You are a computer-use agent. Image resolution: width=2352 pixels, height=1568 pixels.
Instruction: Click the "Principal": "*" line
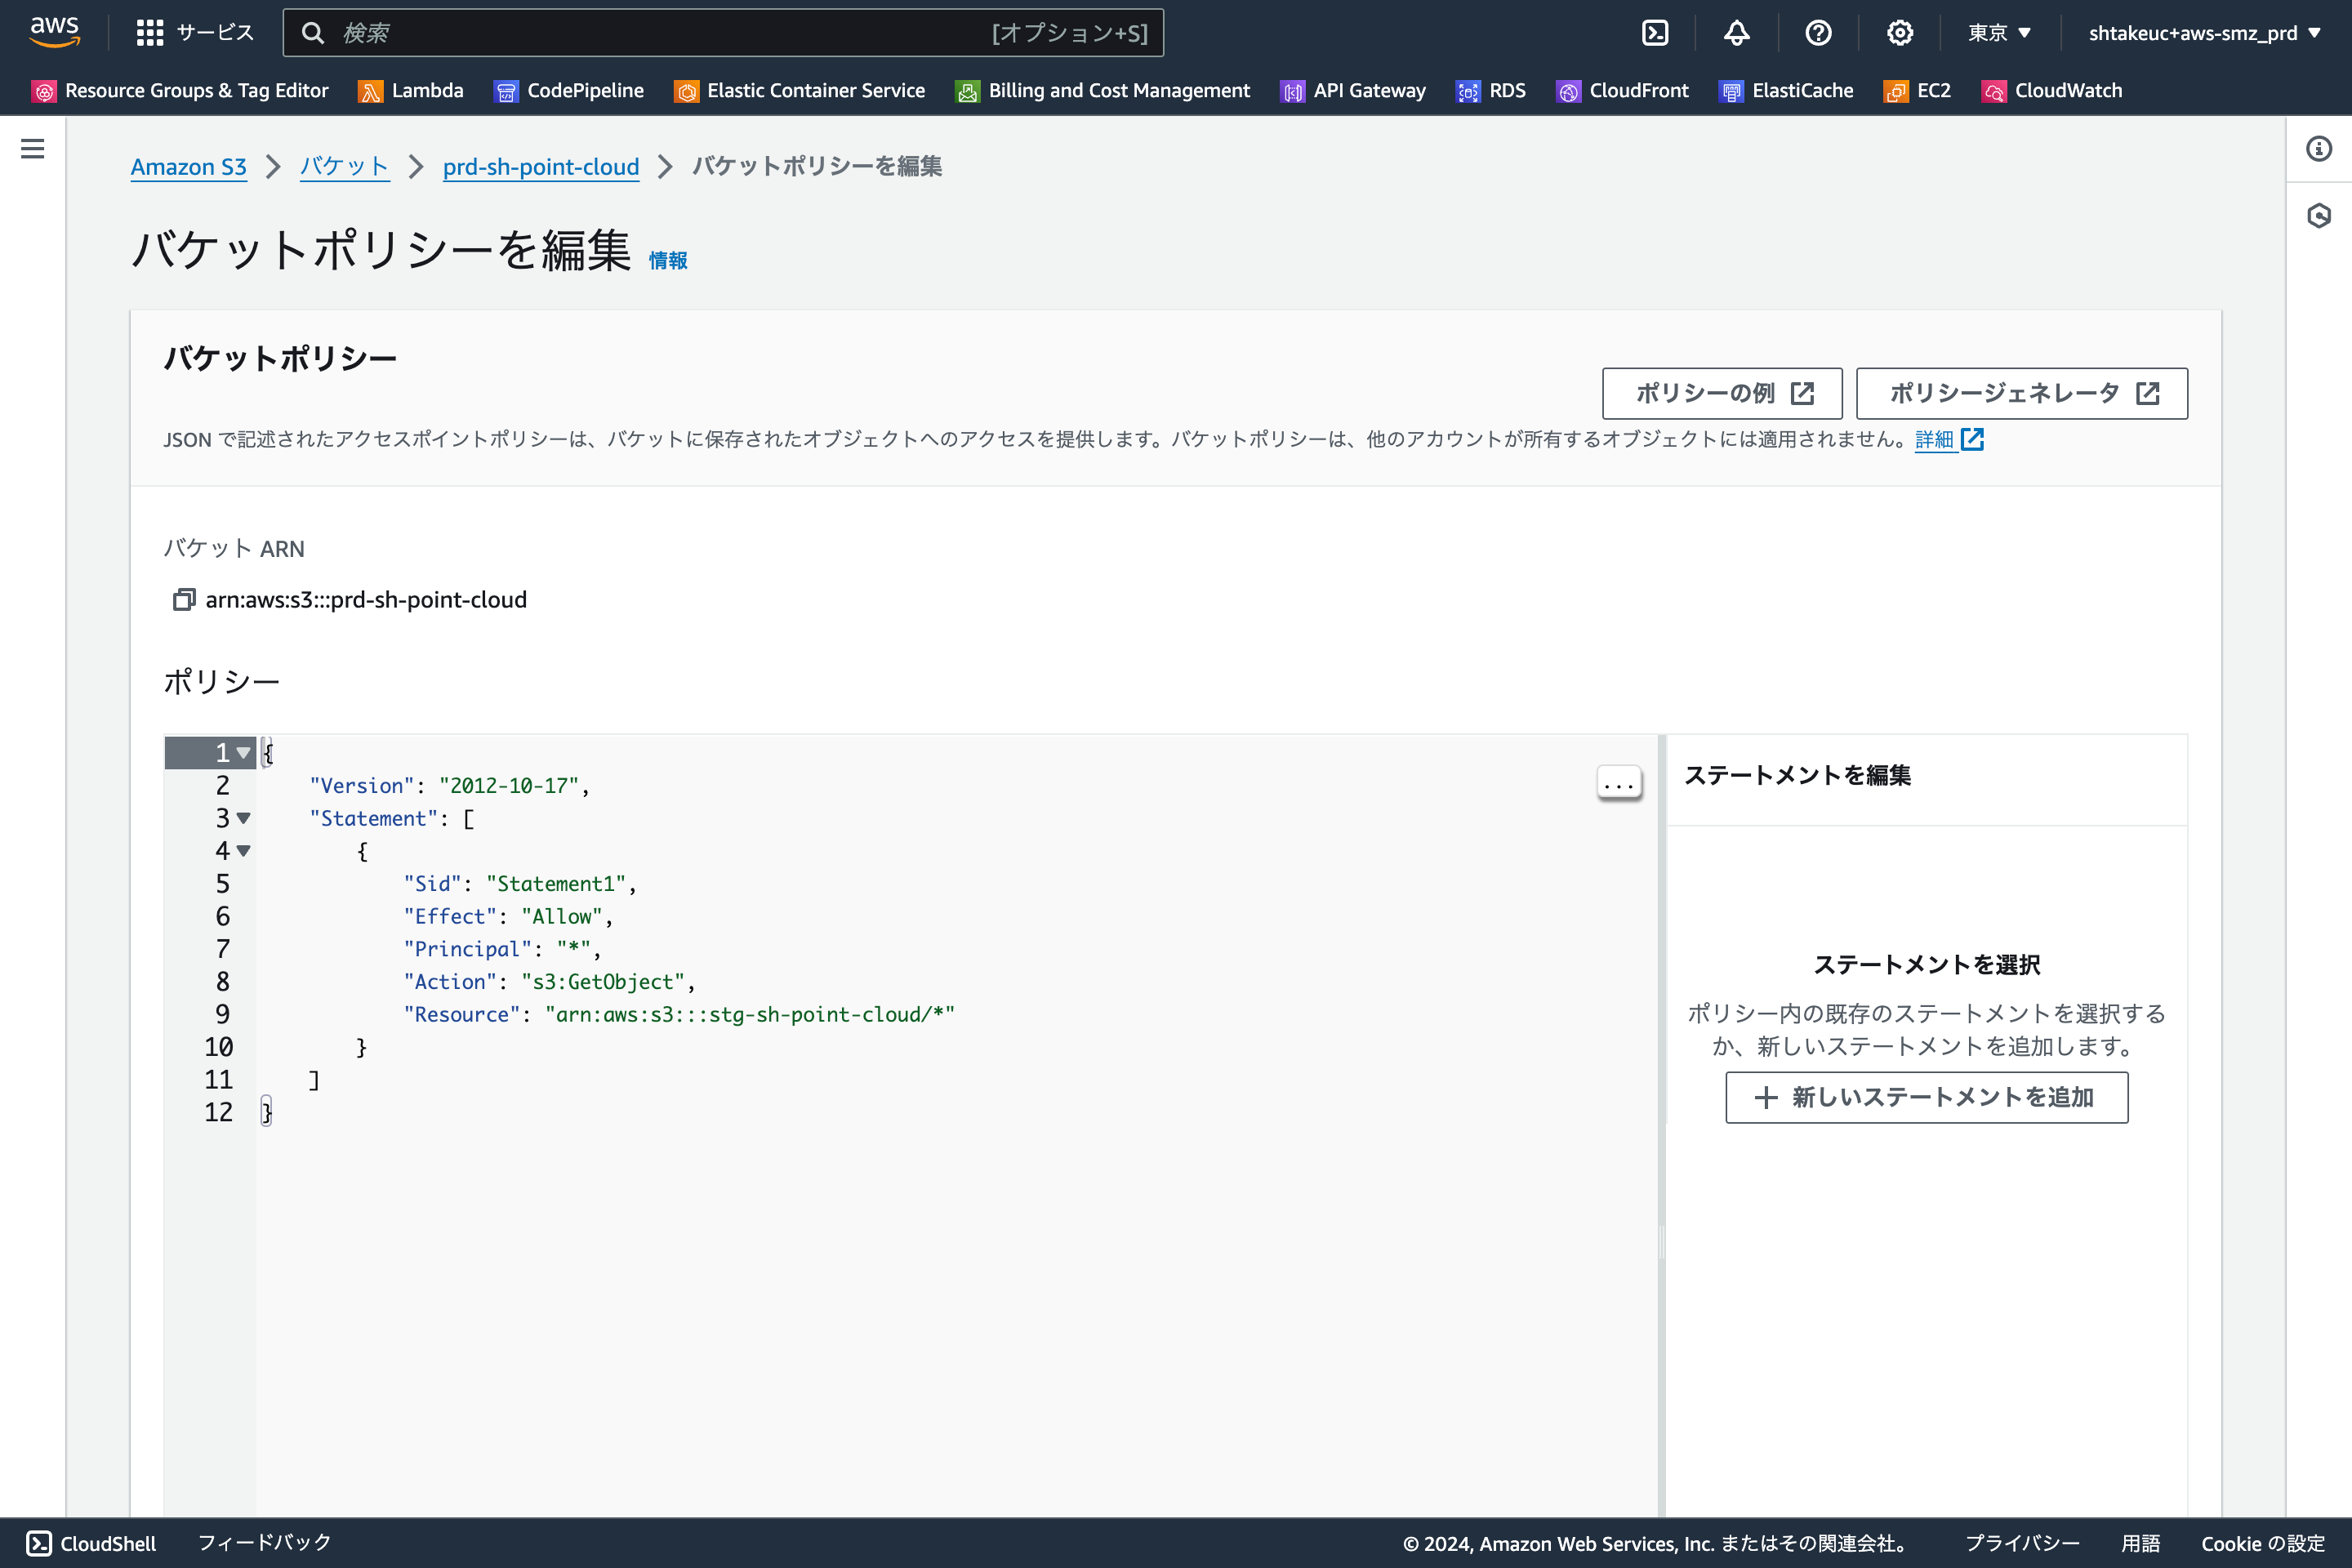click(x=502, y=949)
